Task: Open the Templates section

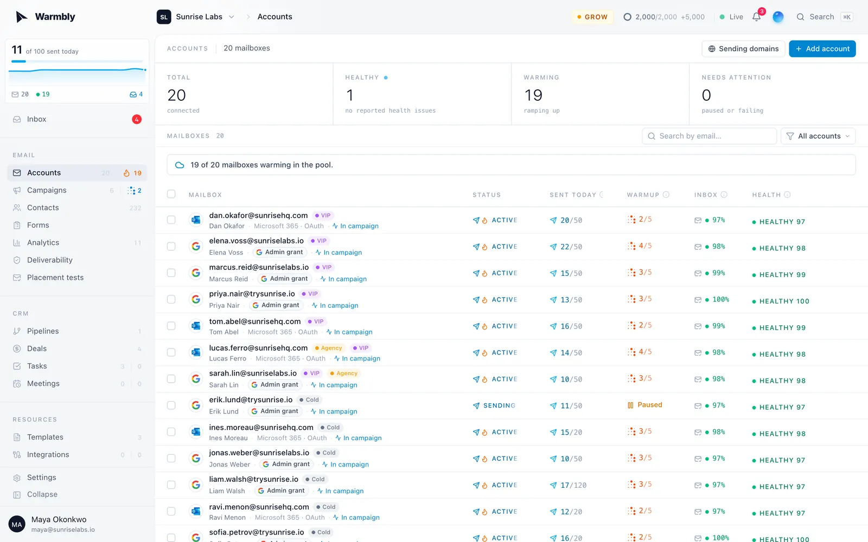Action: tap(76, 437)
